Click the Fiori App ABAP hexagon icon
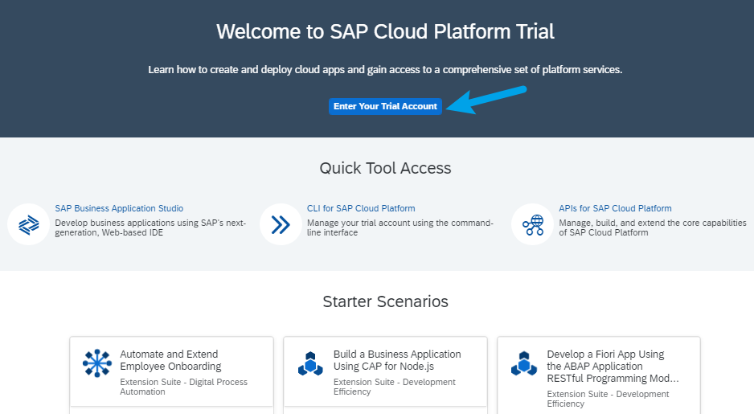 click(524, 363)
